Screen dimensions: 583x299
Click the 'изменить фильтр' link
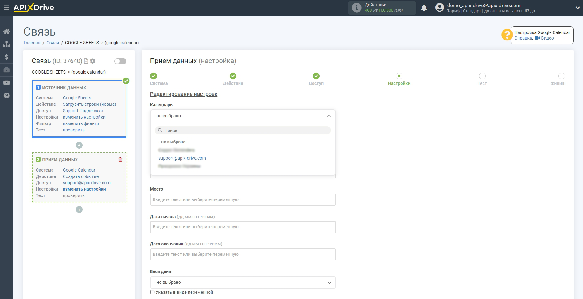pyautogui.click(x=81, y=123)
